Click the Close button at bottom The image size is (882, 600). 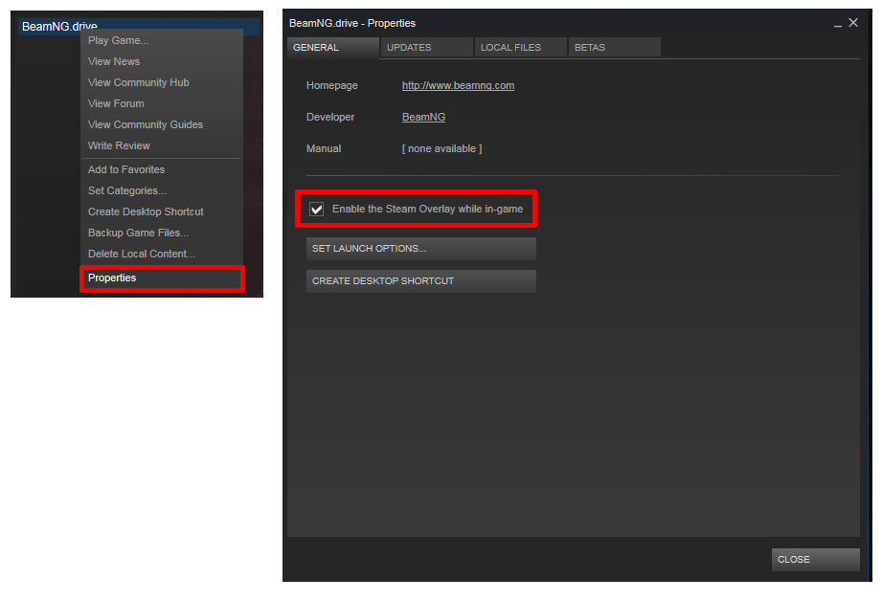815,560
